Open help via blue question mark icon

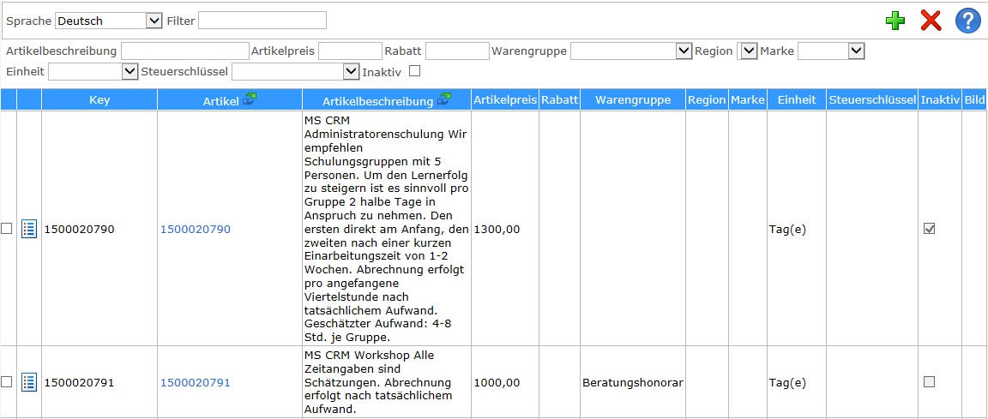click(967, 21)
